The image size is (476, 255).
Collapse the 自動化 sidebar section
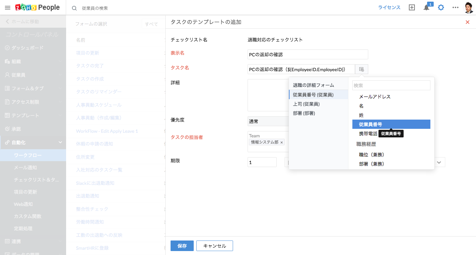click(60, 142)
